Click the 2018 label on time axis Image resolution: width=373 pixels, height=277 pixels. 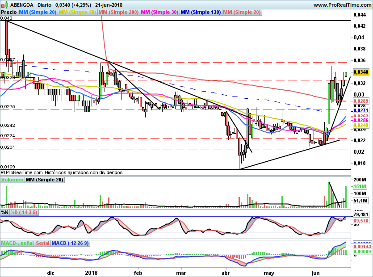pyautogui.click(x=91, y=273)
